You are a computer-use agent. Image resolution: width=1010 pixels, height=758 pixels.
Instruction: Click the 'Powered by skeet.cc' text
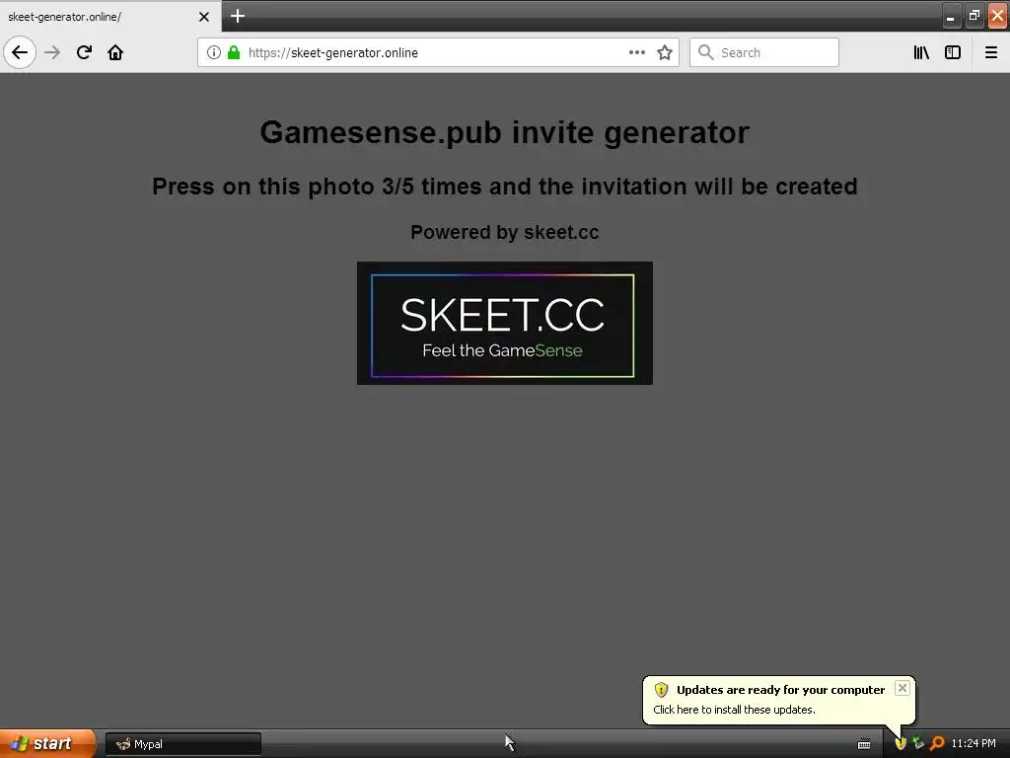[504, 232]
